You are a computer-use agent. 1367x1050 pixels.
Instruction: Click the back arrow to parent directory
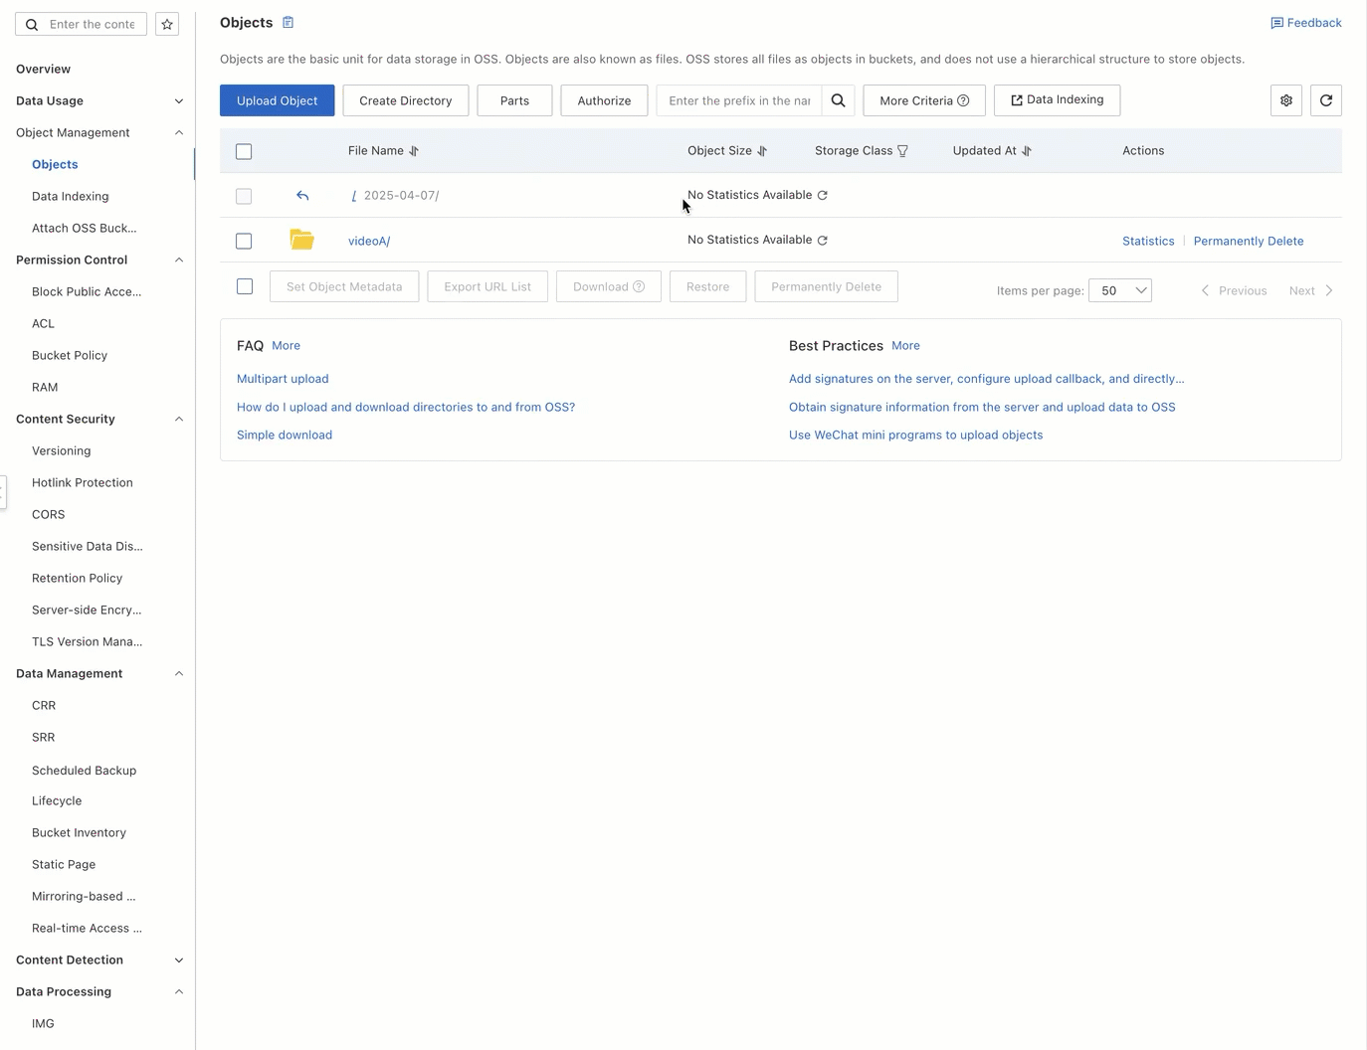tap(302, 196)
